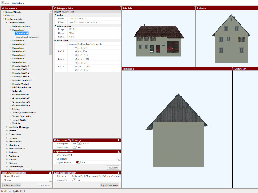Screen dimensions: 258x193
Task: Collapse the Eigene Objekte verwalten panel
Action: [x=50, y=172]
